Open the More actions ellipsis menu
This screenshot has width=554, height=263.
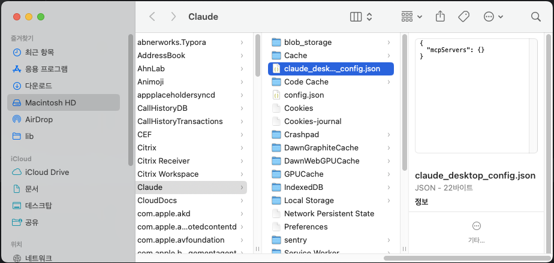point(493,17)
